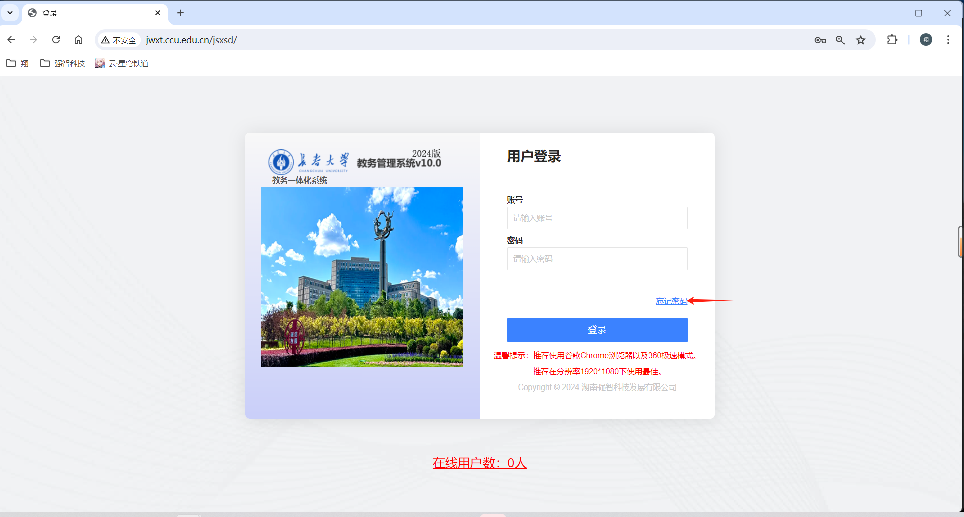Click the blue 登录 button

tap(597, 330)
